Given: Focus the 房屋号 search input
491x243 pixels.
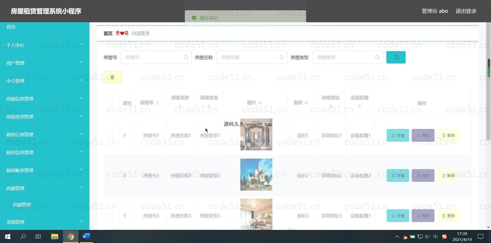Looking at the screenshot, I should click(x=156, y=57).
